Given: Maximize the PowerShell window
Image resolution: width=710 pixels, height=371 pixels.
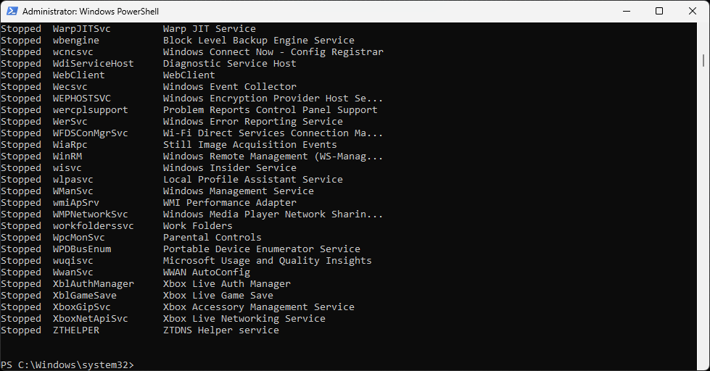Looking at the screenshot, I should coord(659,11).
